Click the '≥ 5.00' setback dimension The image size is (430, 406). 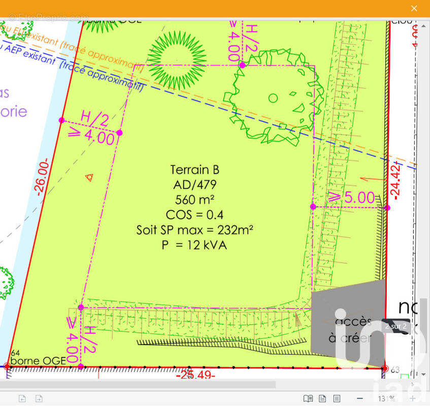(x=352, y=197)
